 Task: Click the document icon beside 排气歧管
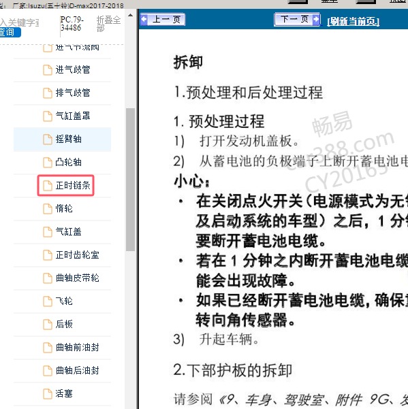48,93
